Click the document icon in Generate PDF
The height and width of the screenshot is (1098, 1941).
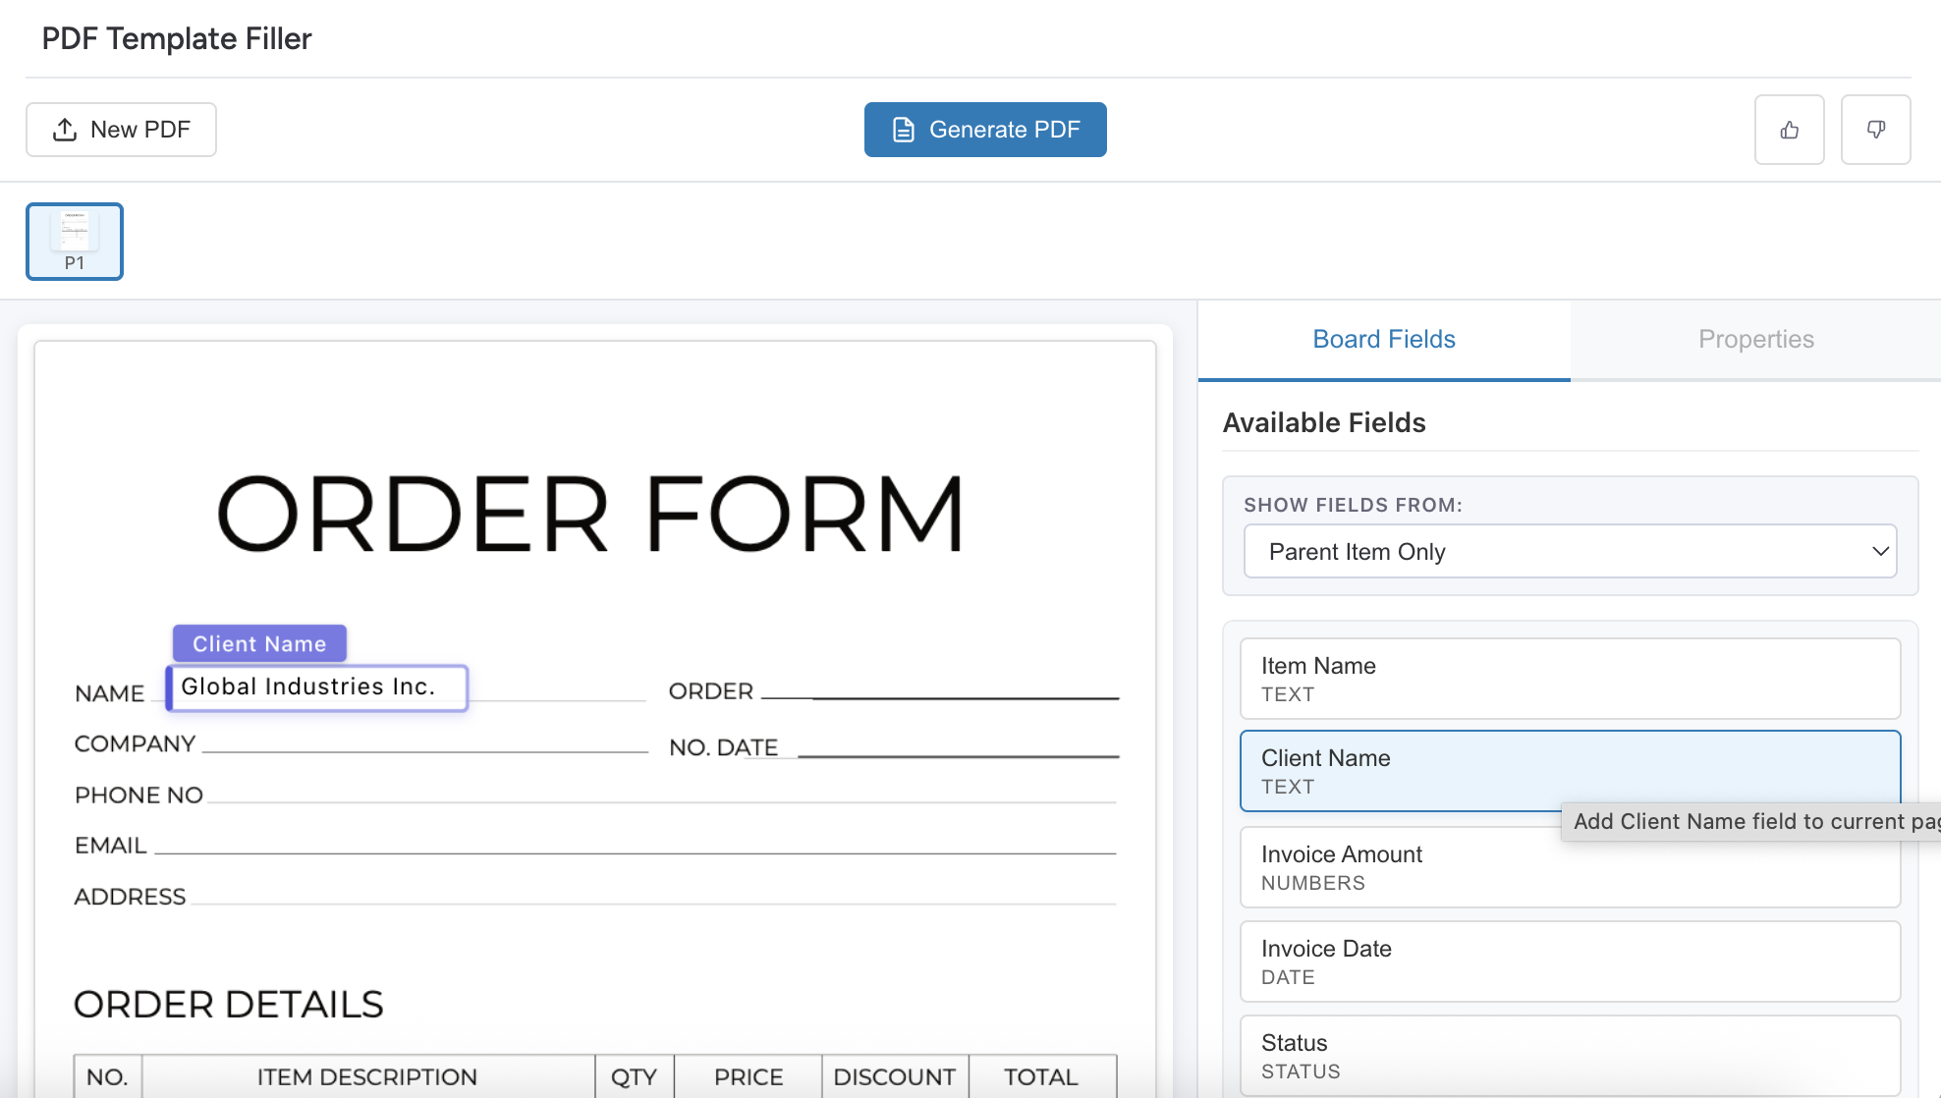[903, 129]
